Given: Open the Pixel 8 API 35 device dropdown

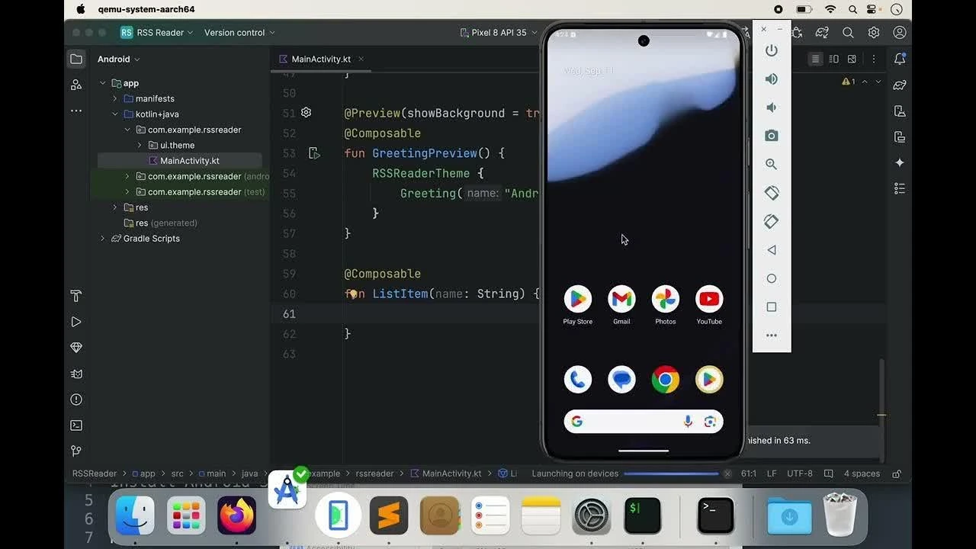Looking at the screenshot, I should pyautogui.click(x=499, y=33).
